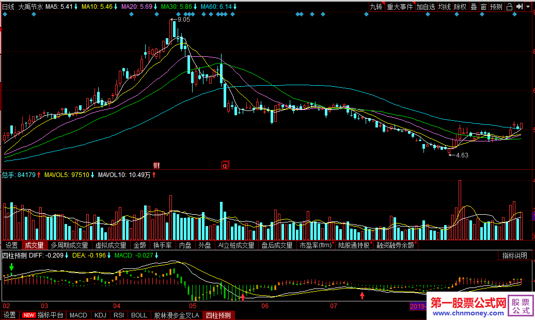Click the 窗 window button
Viewport: 535px width, 320px height.
(x=483, y=7)
